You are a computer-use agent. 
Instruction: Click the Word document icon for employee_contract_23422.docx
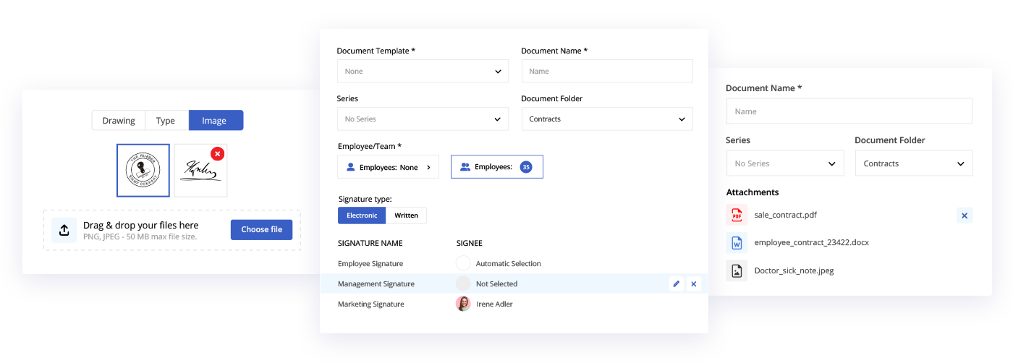pyautogui.click(x=737, y=243)
